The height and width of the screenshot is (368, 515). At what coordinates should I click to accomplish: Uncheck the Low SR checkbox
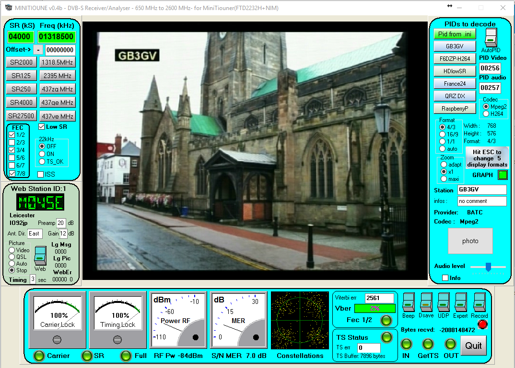tap(41, 127)
